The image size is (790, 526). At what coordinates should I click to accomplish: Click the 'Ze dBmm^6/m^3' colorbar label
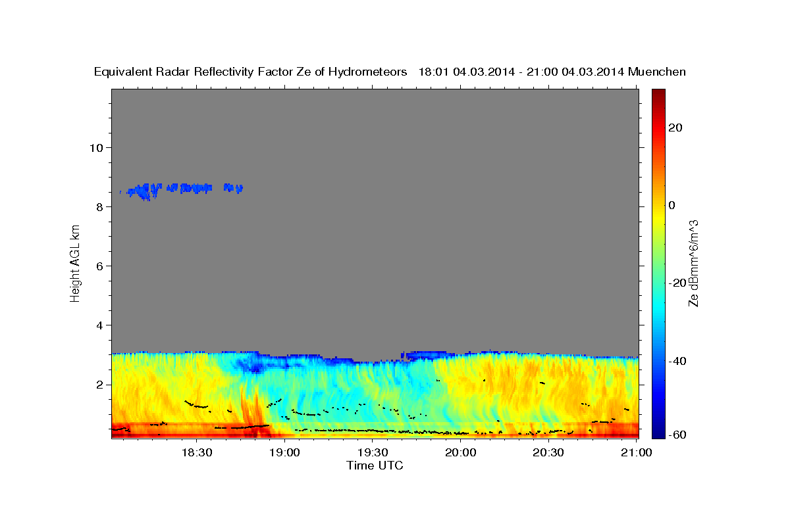click(693, 263)
